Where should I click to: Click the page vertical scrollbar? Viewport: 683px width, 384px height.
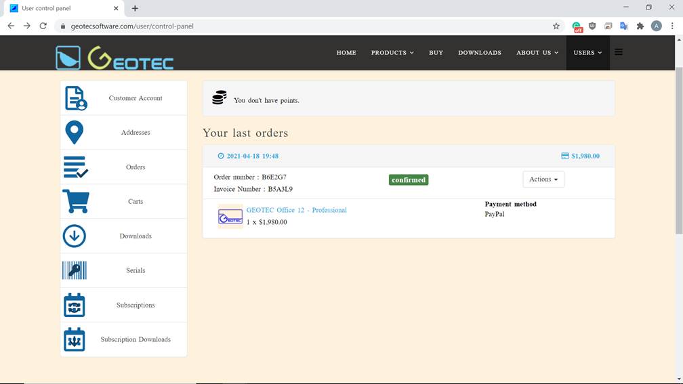[x=679, y=152]
